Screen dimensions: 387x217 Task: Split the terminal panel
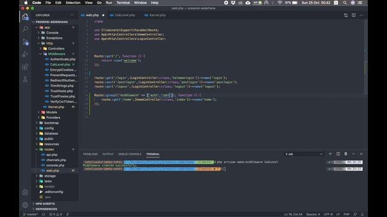click(338, 154)
